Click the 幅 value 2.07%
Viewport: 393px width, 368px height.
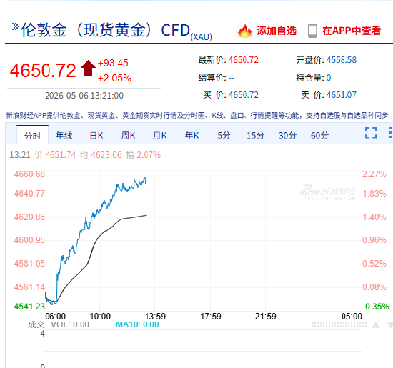[x=149, y=155]
